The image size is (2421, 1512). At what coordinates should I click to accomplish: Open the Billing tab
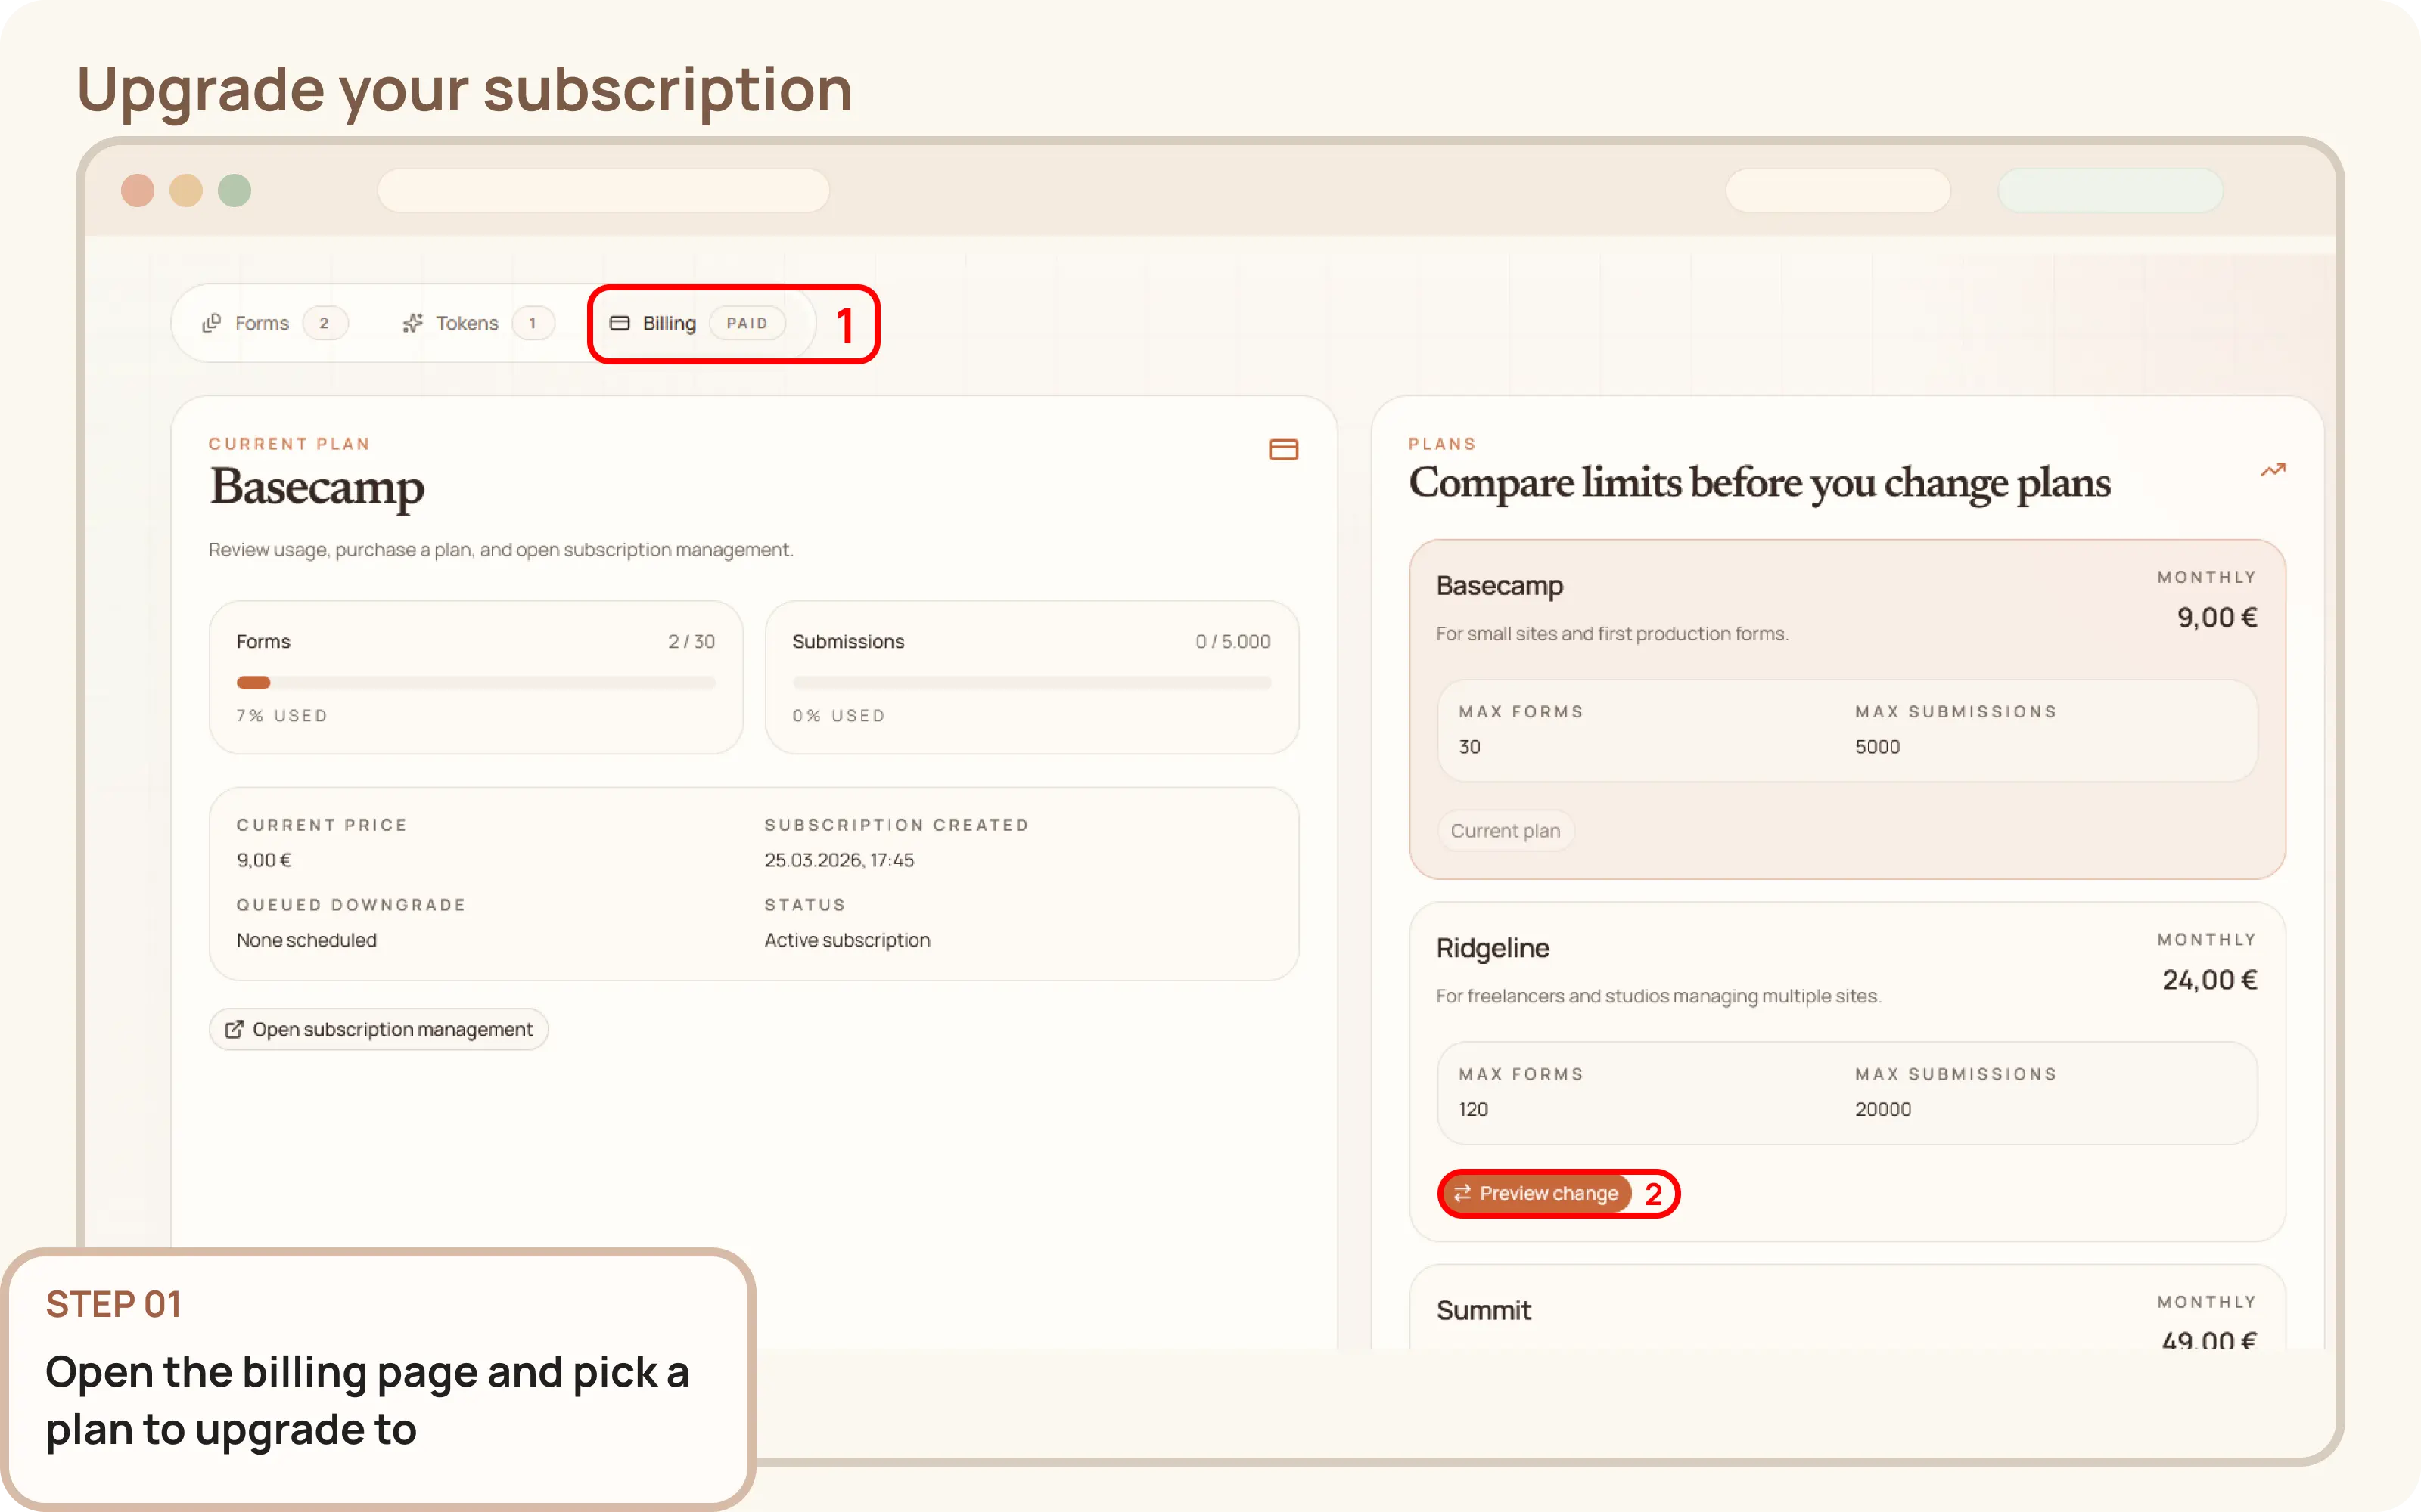tap(668, 323)
